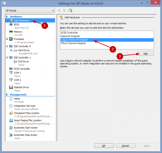Click the Integration Services icon

[11, 106]
